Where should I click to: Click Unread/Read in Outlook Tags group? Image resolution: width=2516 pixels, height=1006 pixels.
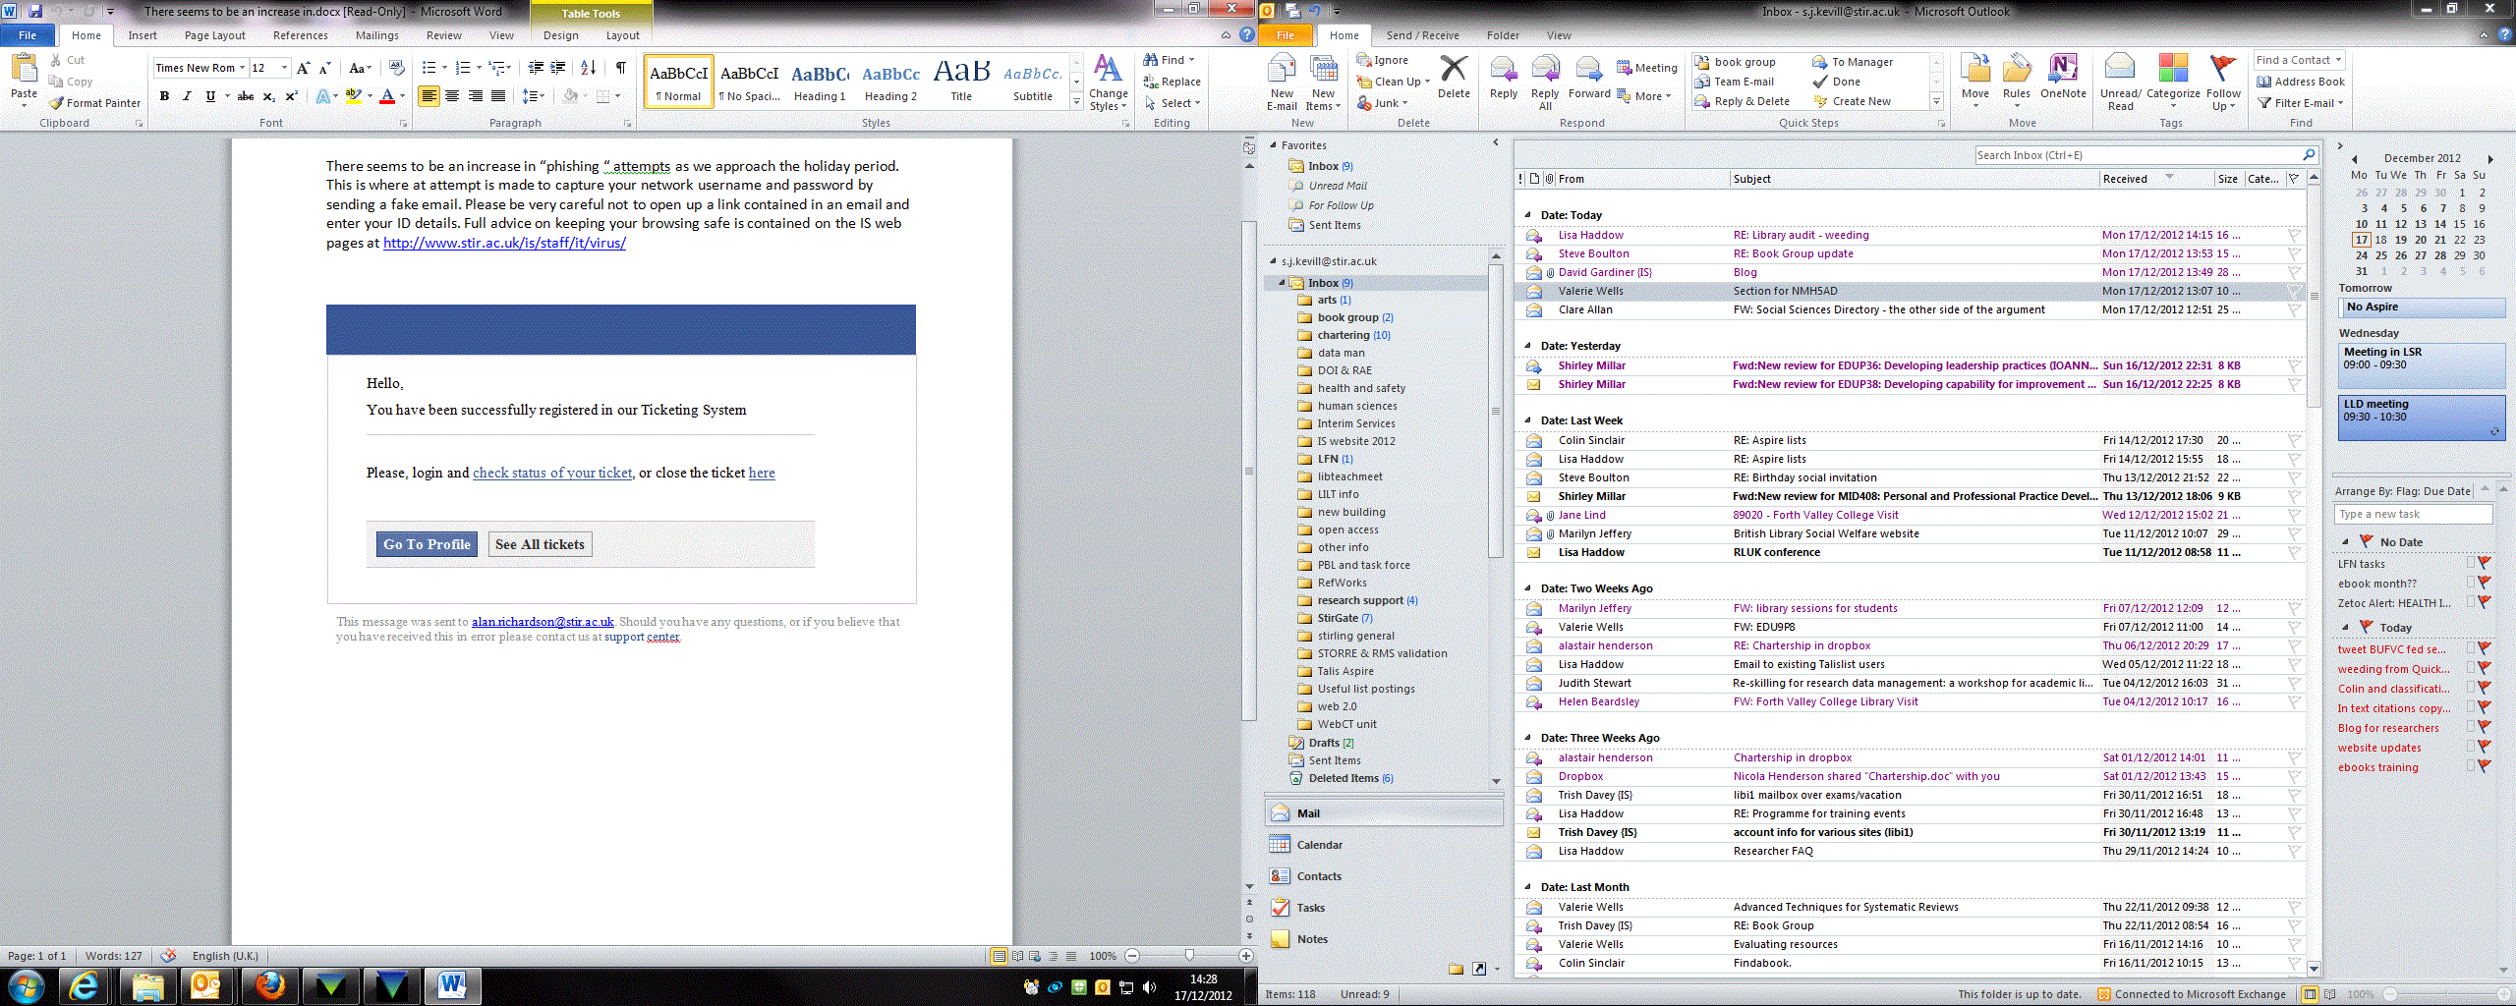click(x=2120, y=83)
